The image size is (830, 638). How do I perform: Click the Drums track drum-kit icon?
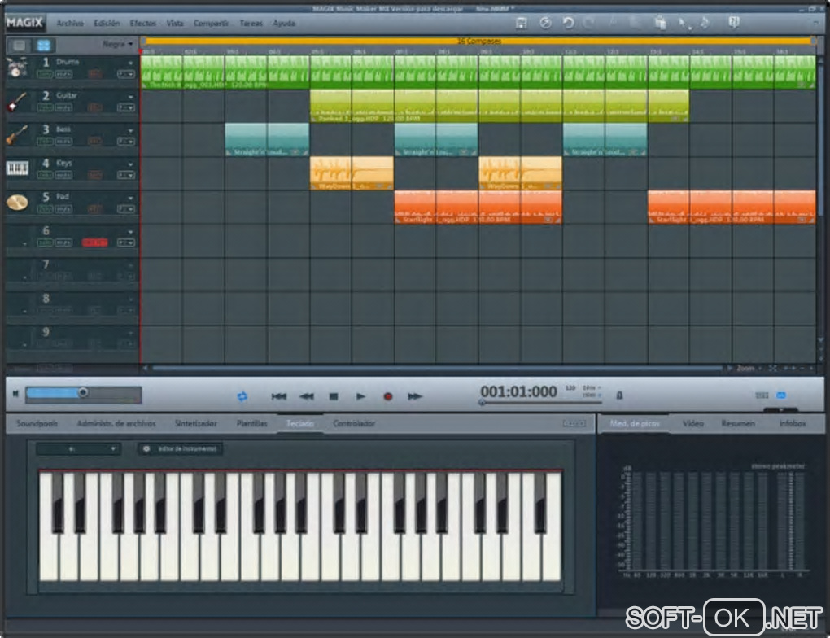coord(16,68)
